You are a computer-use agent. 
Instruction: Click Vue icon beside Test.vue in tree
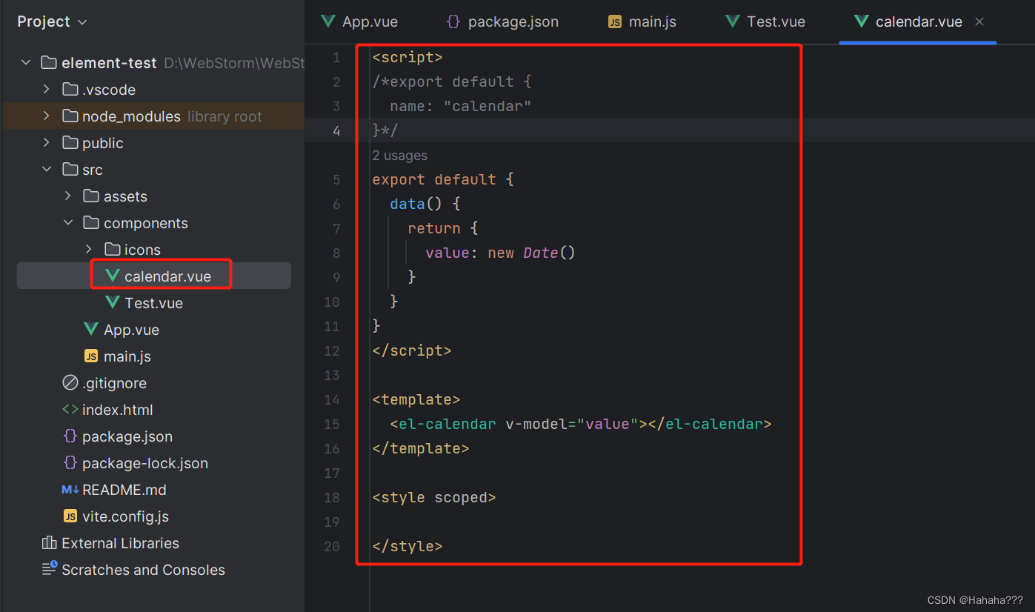(113, 303)
